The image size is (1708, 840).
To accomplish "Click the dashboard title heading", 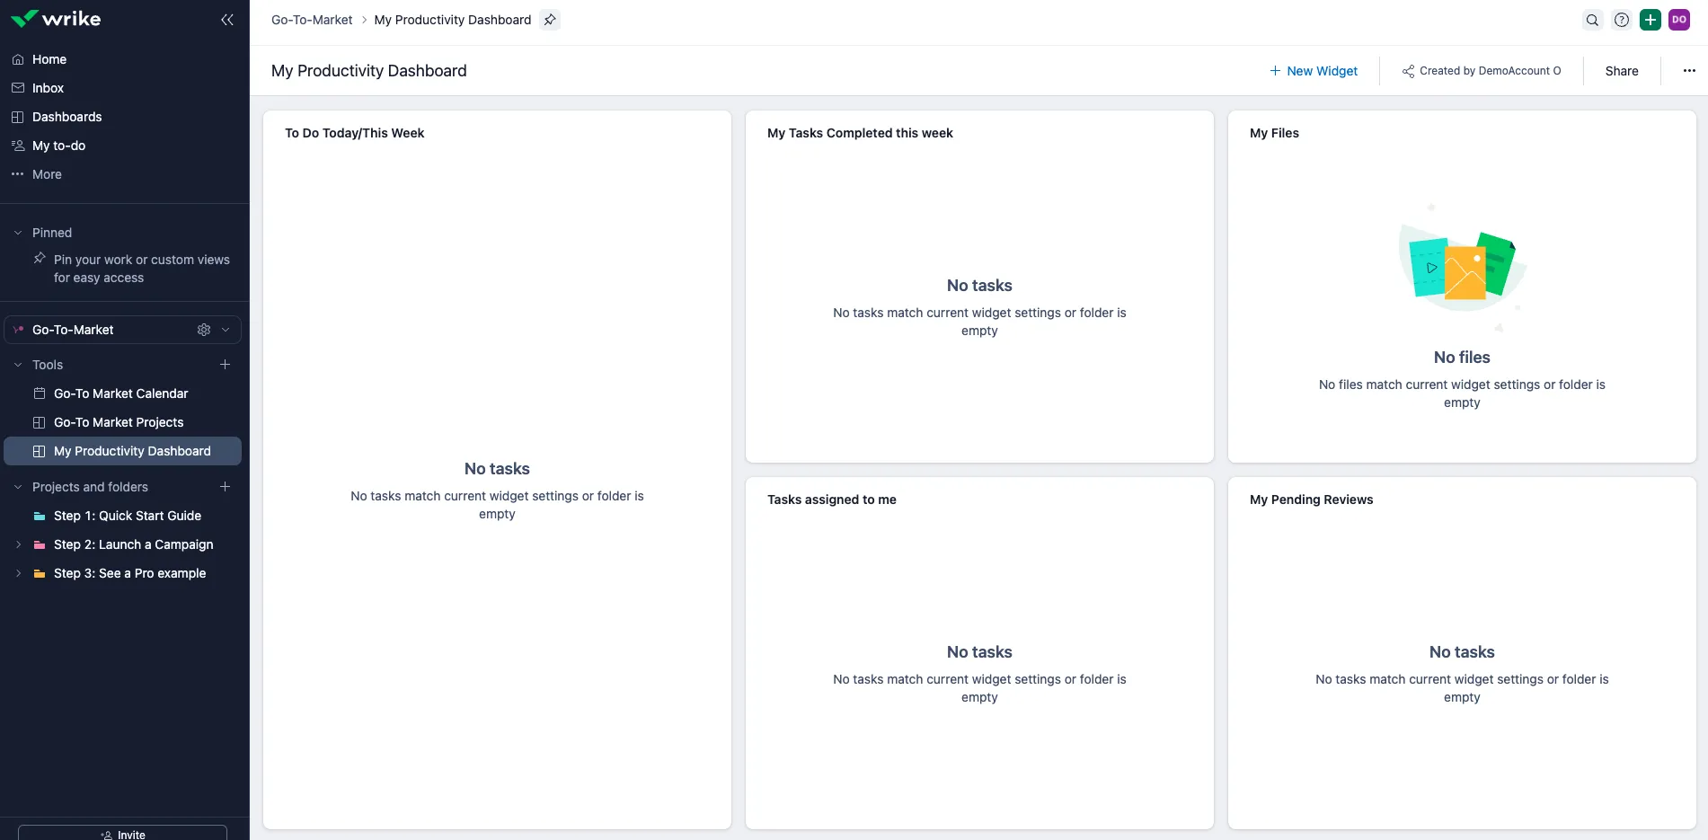I will pos(369,71).
